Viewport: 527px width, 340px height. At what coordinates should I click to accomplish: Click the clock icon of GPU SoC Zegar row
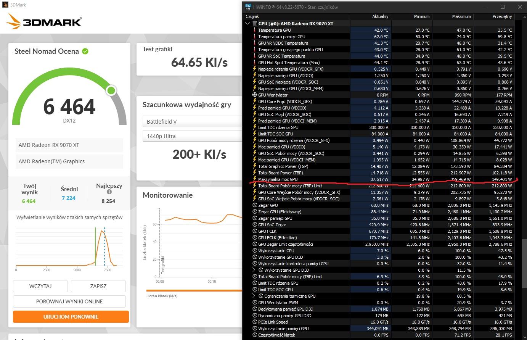click(255, 225)
